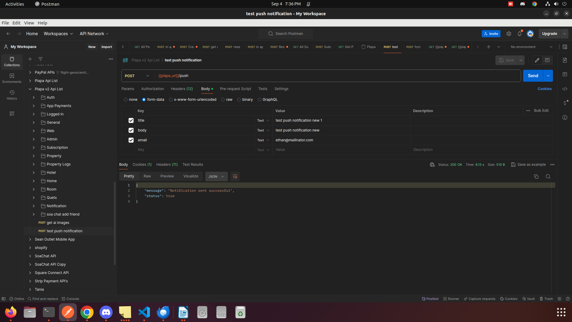Image resolution: width=572 pixels, height=322 pixels.
Task: Launch Discord from the dock
Action: tap(106, 312)
